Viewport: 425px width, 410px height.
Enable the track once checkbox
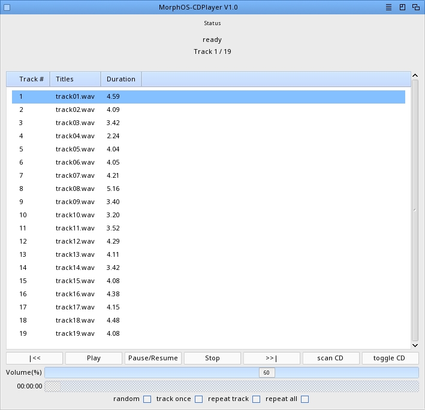click(198, 399)
